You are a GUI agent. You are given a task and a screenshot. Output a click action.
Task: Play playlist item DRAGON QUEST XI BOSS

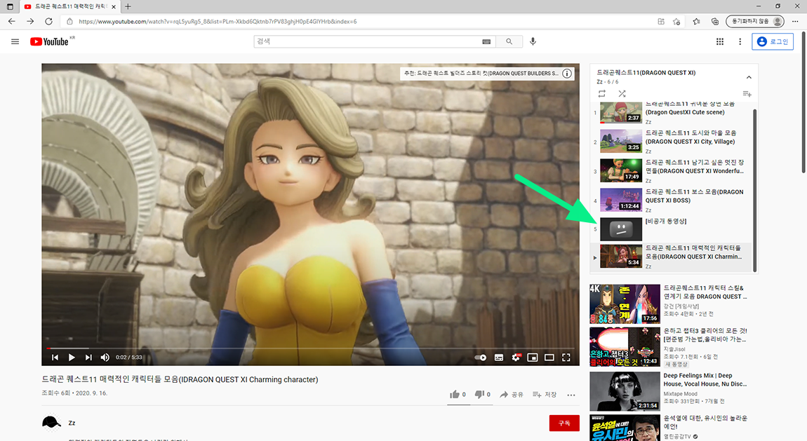pyautogui.click(x=671, y=200)
